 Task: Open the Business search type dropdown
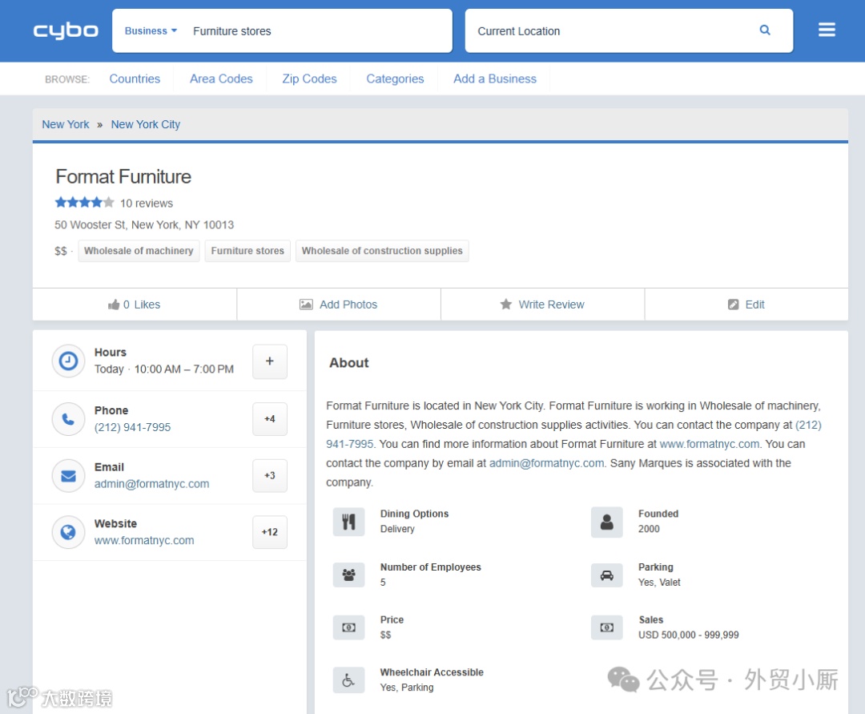(151, 31)
